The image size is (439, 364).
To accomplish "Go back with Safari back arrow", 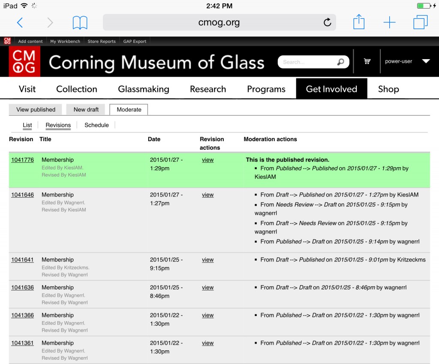I will (x=20, y=22).
